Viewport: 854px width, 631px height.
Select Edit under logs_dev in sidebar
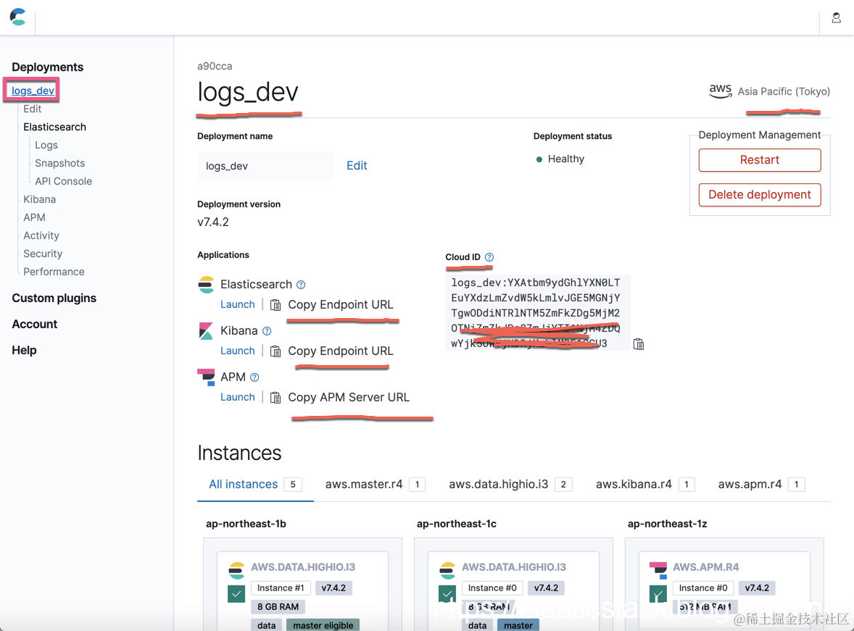pos(32,109)
